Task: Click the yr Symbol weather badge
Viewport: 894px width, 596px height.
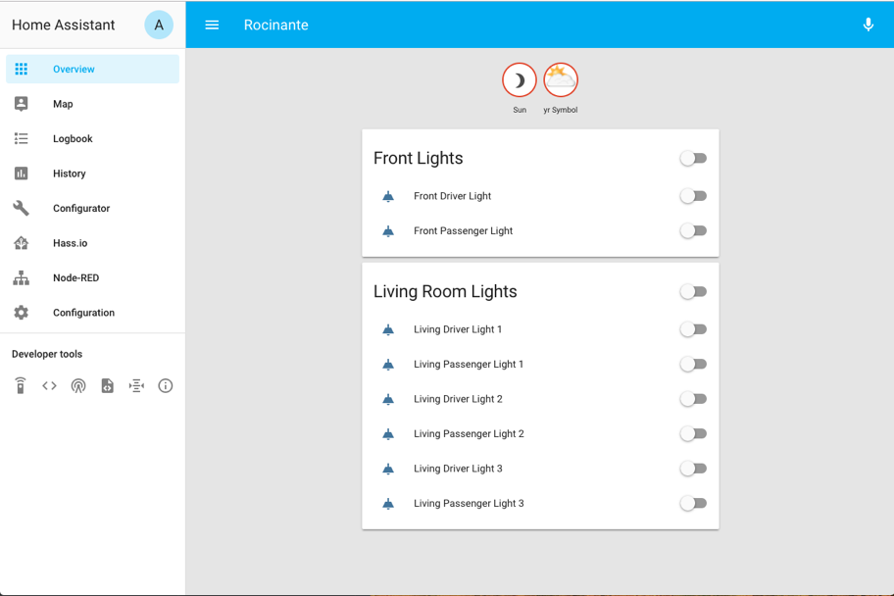Action: tap(561, 80)
